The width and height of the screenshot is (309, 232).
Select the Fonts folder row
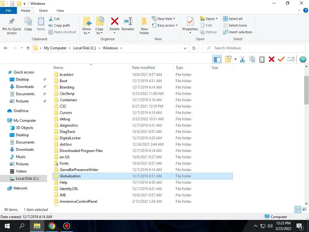pos(143,163)
